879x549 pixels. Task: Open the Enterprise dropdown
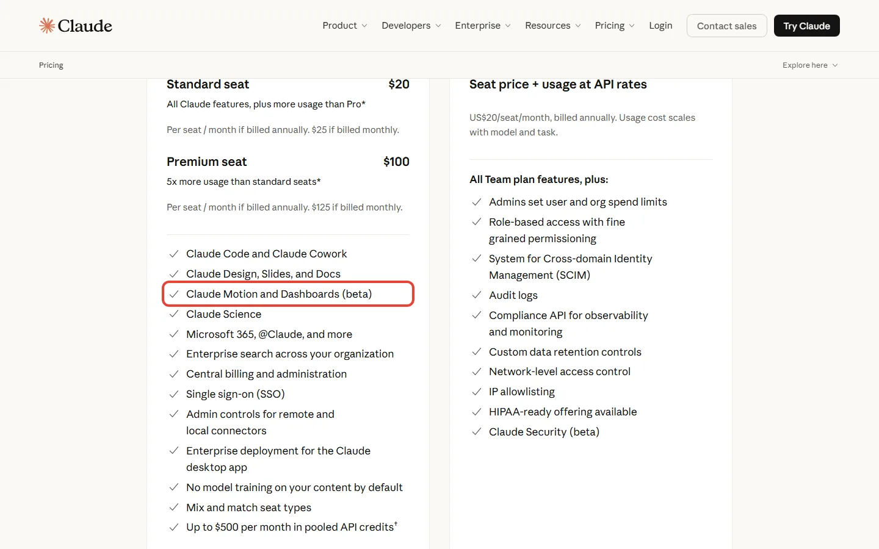(x=483, y=26)
